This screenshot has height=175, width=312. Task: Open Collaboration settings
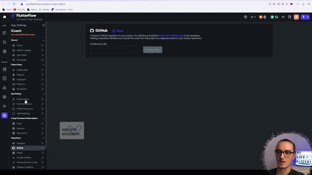[28, 70]
